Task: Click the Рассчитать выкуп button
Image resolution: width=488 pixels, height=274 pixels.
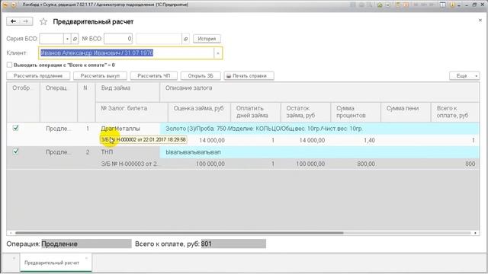Action: pos(100,76)
